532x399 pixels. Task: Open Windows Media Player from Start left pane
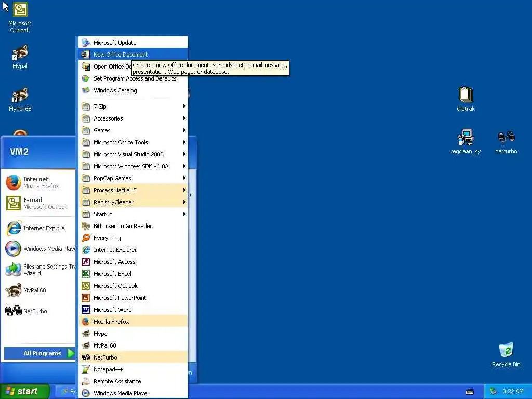[39, 249]
